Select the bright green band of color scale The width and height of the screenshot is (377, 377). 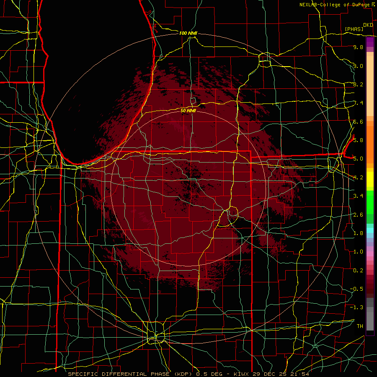[x=370, y=202]
